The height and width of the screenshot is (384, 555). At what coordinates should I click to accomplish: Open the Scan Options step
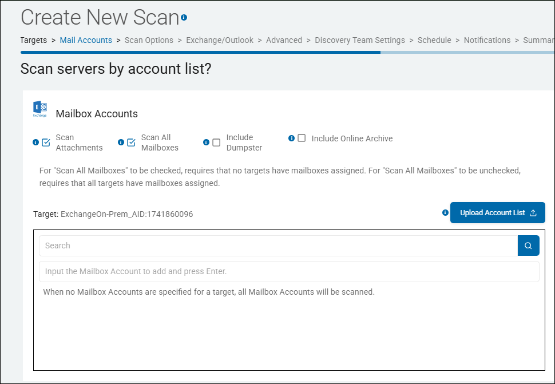coord(149,40)
